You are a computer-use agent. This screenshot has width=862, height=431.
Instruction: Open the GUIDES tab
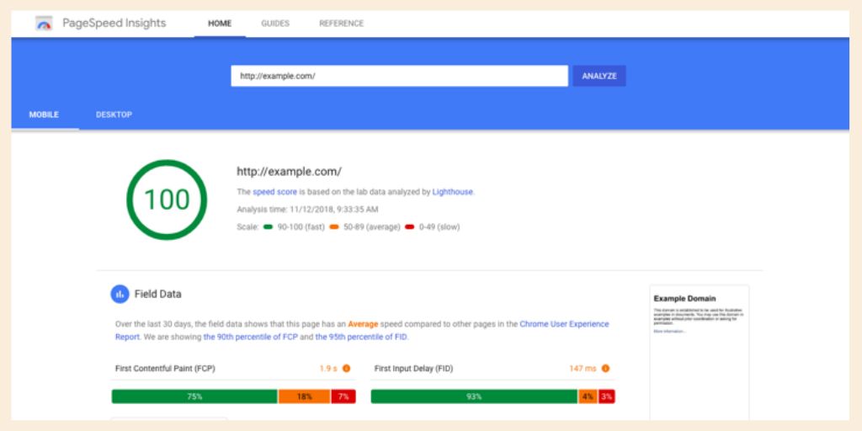tap(275, 24)
